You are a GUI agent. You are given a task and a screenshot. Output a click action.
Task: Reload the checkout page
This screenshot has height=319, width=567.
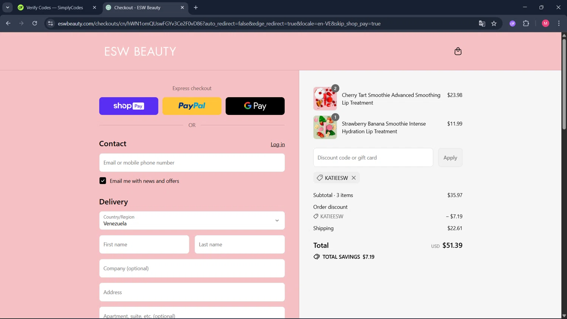tap(35, 23)
